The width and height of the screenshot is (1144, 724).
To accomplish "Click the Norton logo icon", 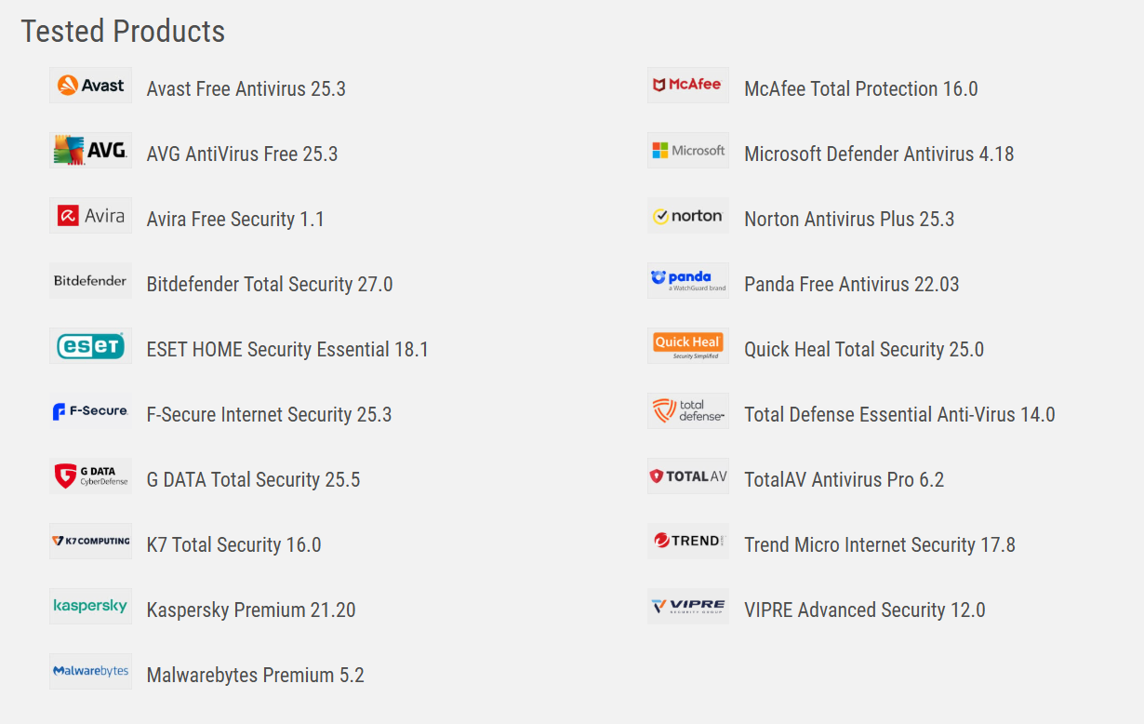I will [688, 216].
